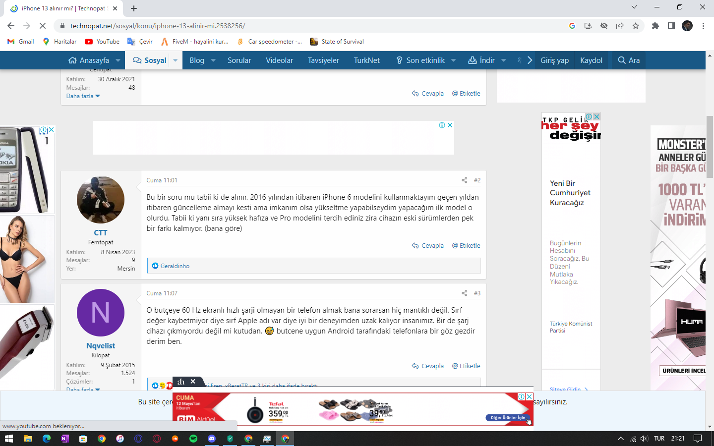
Task: Open the Nqvelist username link
Action: coord(101,346)
